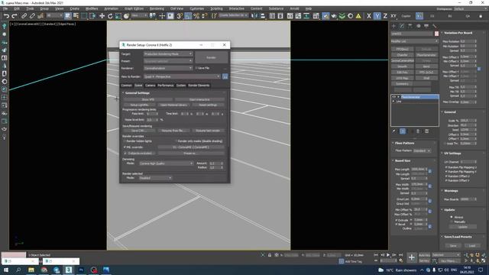Image resolution: width=489 pixels, height=275 pixels.
Task: Toggle Random Offset U checkbox
Action: point(446,176)
